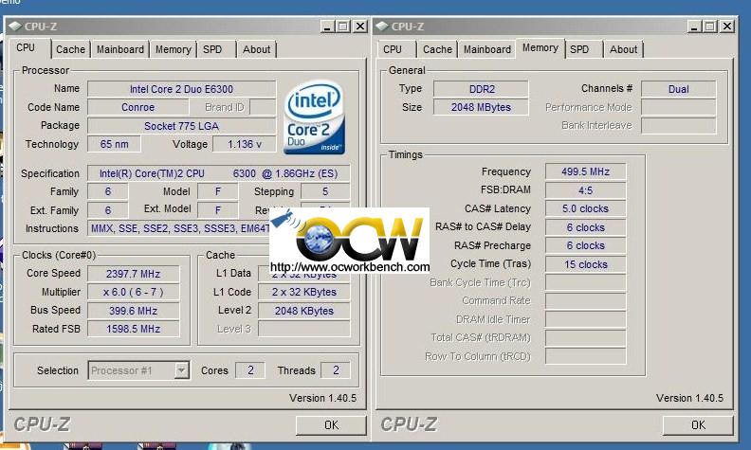Click the Bus Speed value '399.6 MHz'
This screenshot has width=751, height=450.
click(x=133, y=311)
